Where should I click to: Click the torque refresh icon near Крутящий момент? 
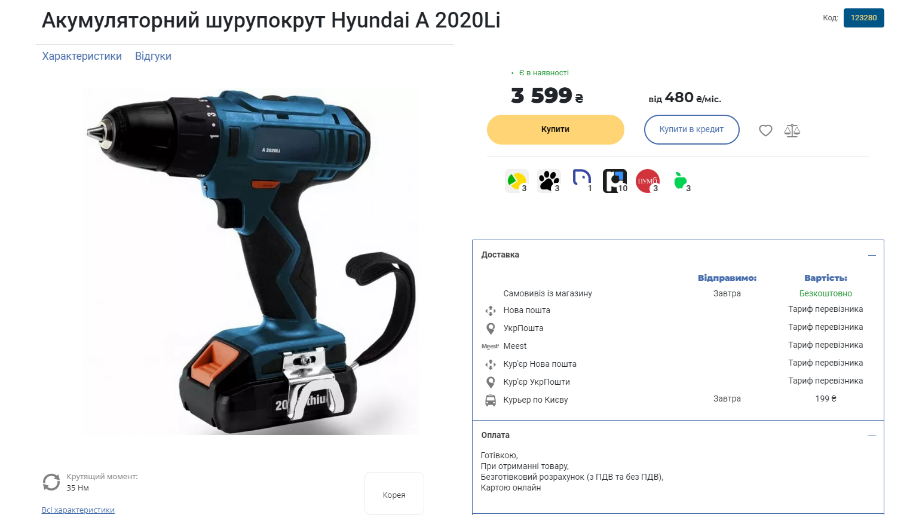click(51, 482)
